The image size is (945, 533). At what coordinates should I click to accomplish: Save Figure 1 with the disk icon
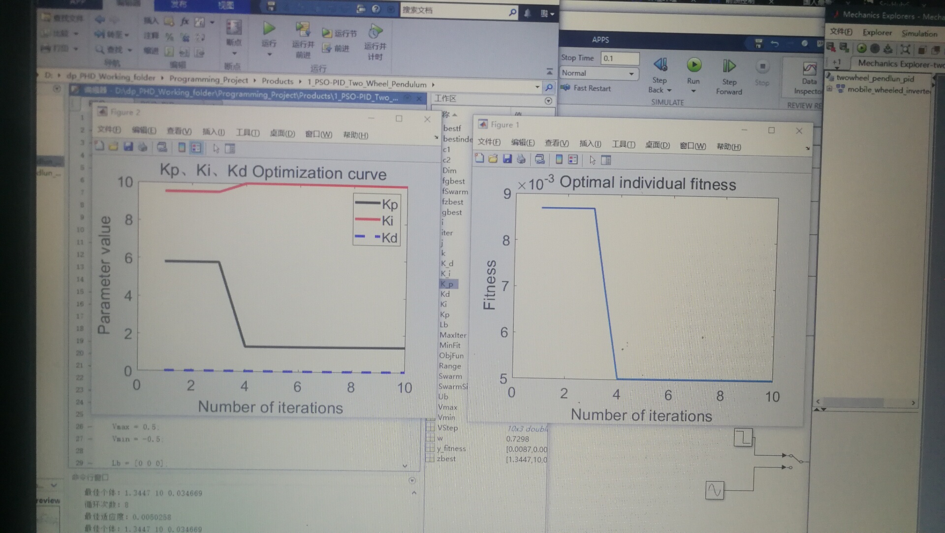tap(507, 158)
